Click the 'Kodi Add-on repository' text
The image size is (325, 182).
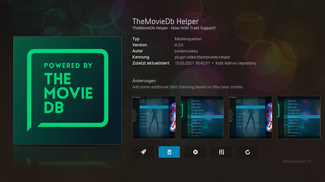[236, 63]
